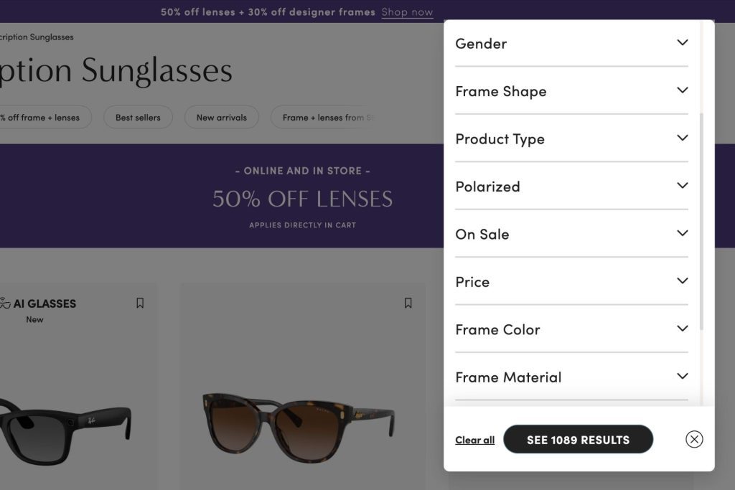The image size is (735, 490).
Task: Bookmark the AI Glasses product
Action: (x=140, y=303)
